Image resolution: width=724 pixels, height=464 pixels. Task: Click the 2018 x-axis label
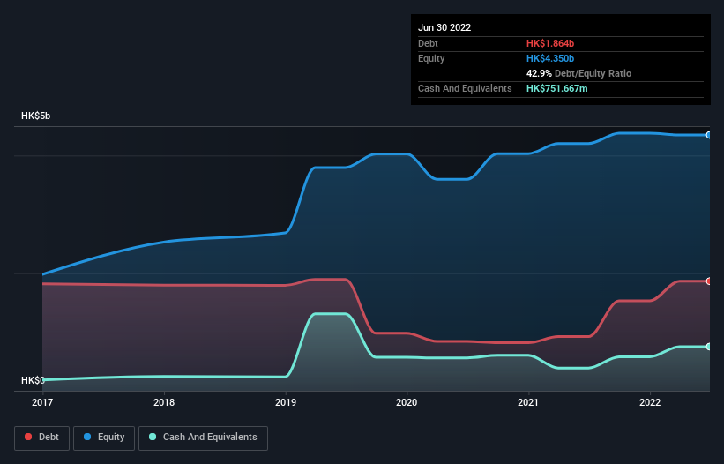click(x=164, y=402)
